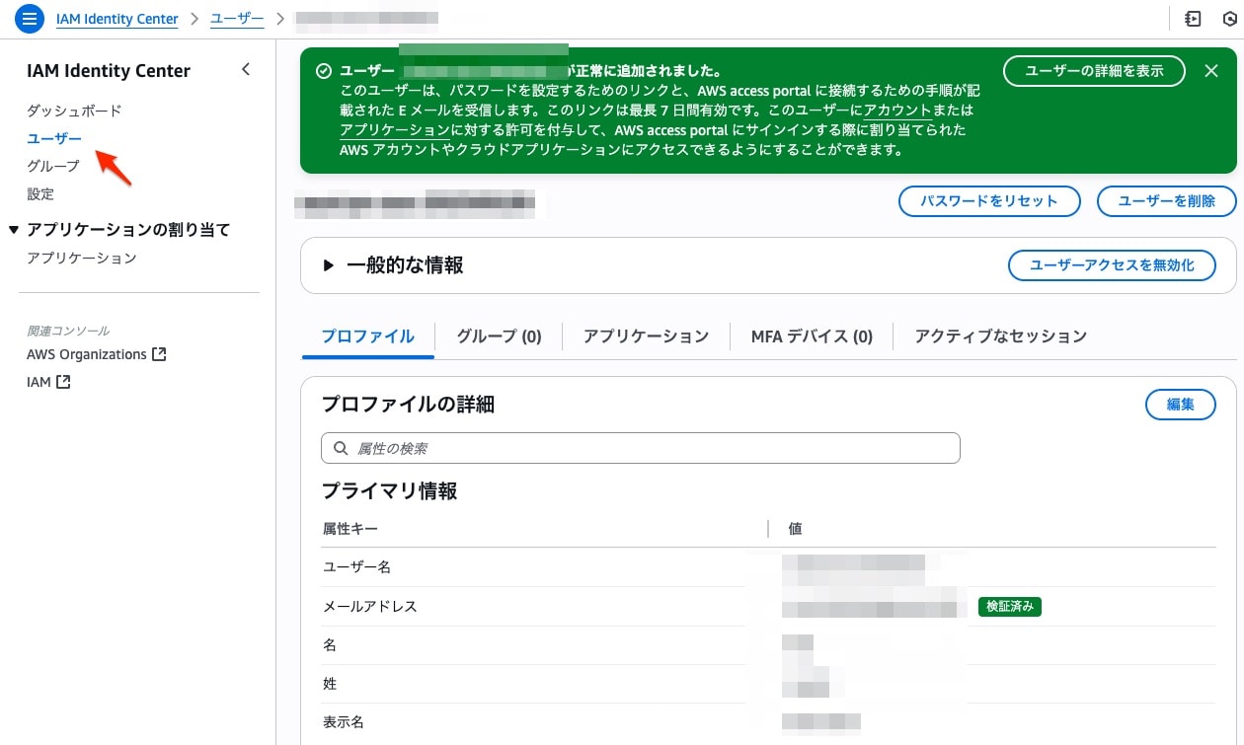The height and width of the screenshot is (745, 1244).
Task: Open the アクティブなセッション tab
Action: pyautogui.click(x=1000, y=336)
